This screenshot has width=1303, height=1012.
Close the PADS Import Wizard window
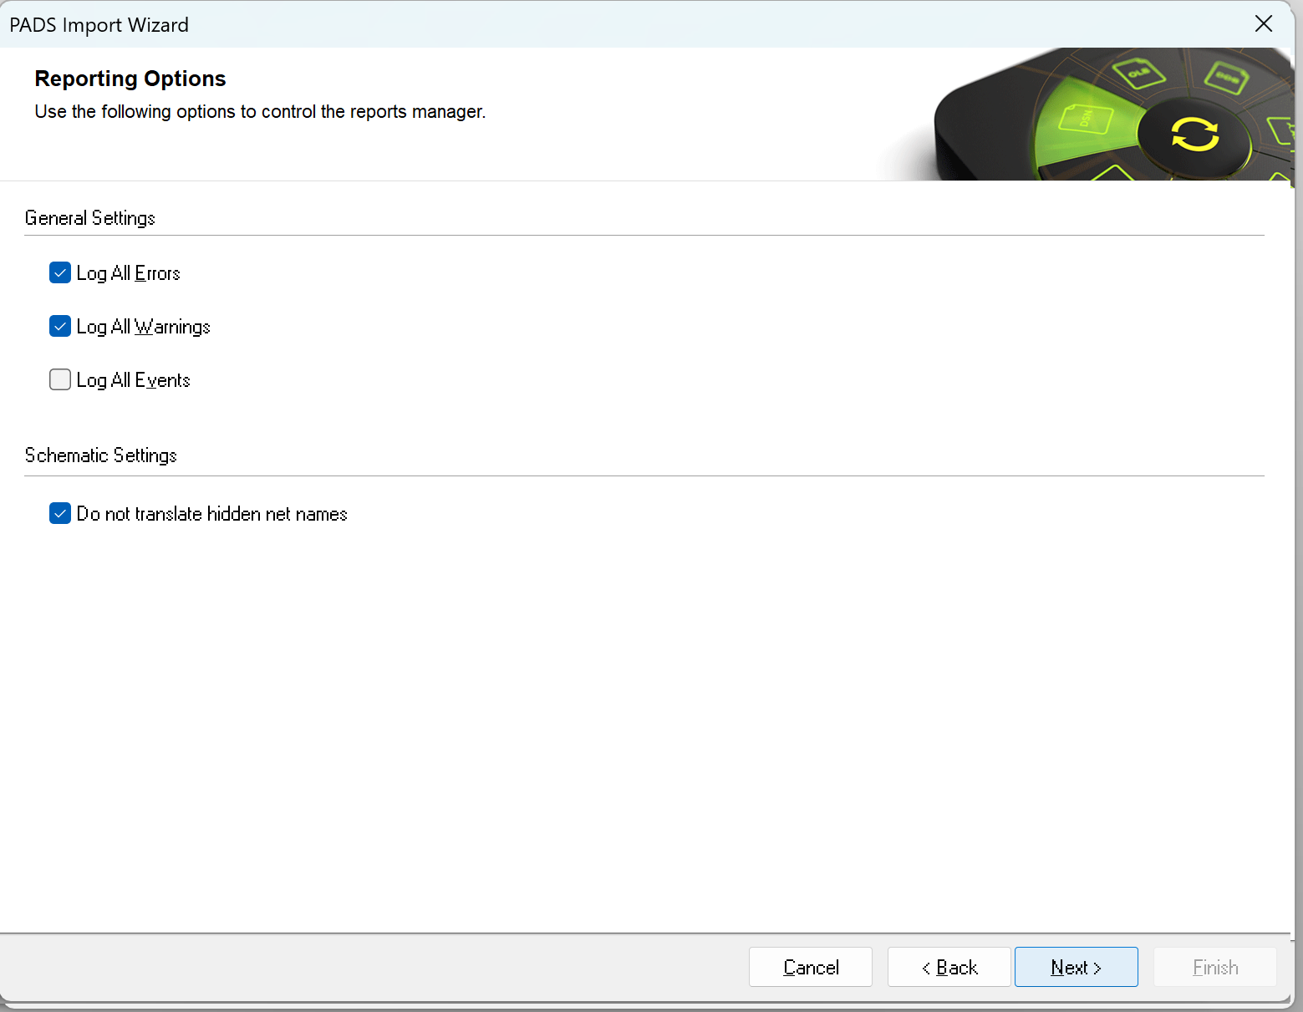(x=1263, y=24)
